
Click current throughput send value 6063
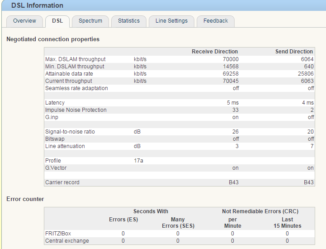point(306,81)
